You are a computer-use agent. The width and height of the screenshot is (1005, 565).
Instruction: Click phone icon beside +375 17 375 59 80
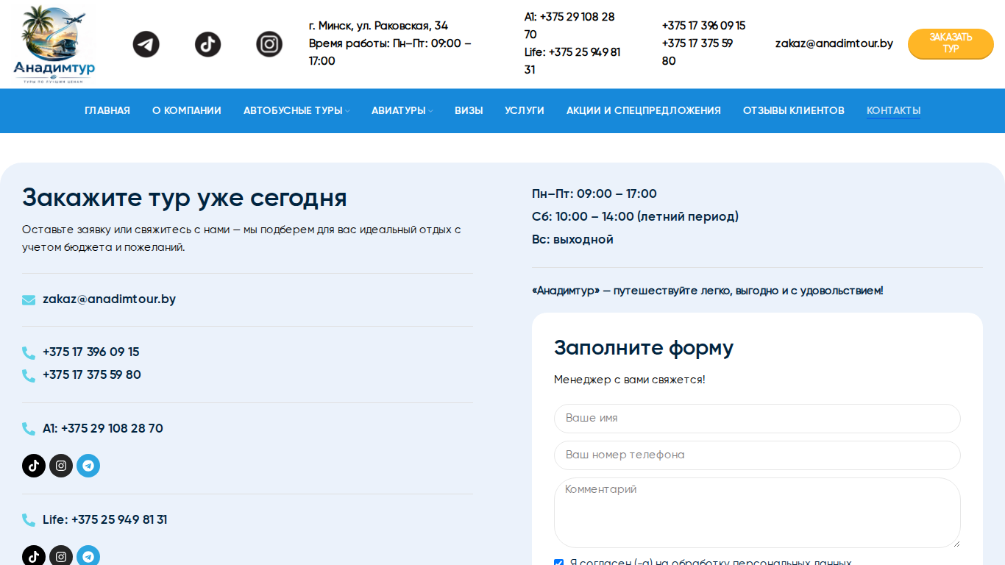tap(29, 376)
